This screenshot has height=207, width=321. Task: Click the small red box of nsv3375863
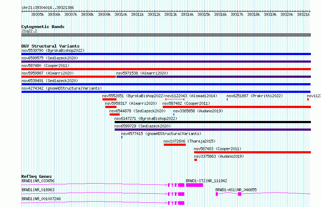(x=196, y=160)
